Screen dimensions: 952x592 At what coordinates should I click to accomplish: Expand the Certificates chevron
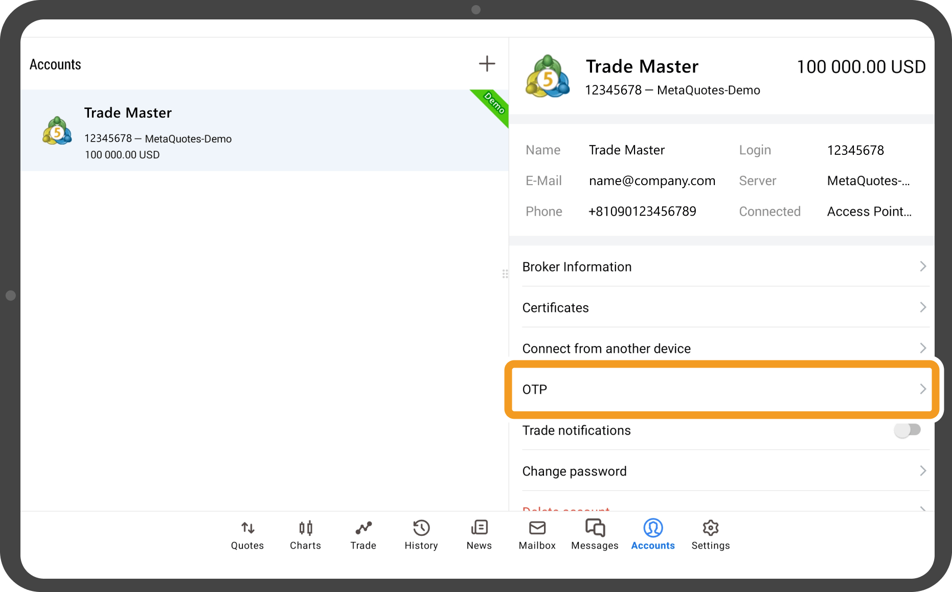pos(923,307)
